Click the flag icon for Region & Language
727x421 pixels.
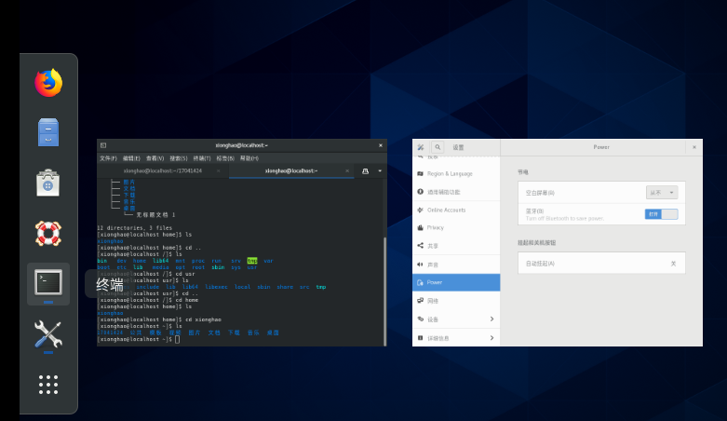420,173
